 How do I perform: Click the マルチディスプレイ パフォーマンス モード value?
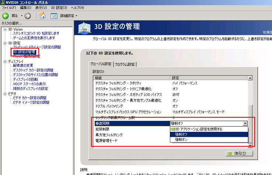pyautogui.click(x=198, y=112)
